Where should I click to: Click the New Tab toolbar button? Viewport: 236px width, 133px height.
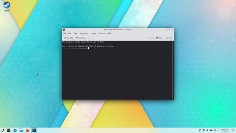[69, 38]
